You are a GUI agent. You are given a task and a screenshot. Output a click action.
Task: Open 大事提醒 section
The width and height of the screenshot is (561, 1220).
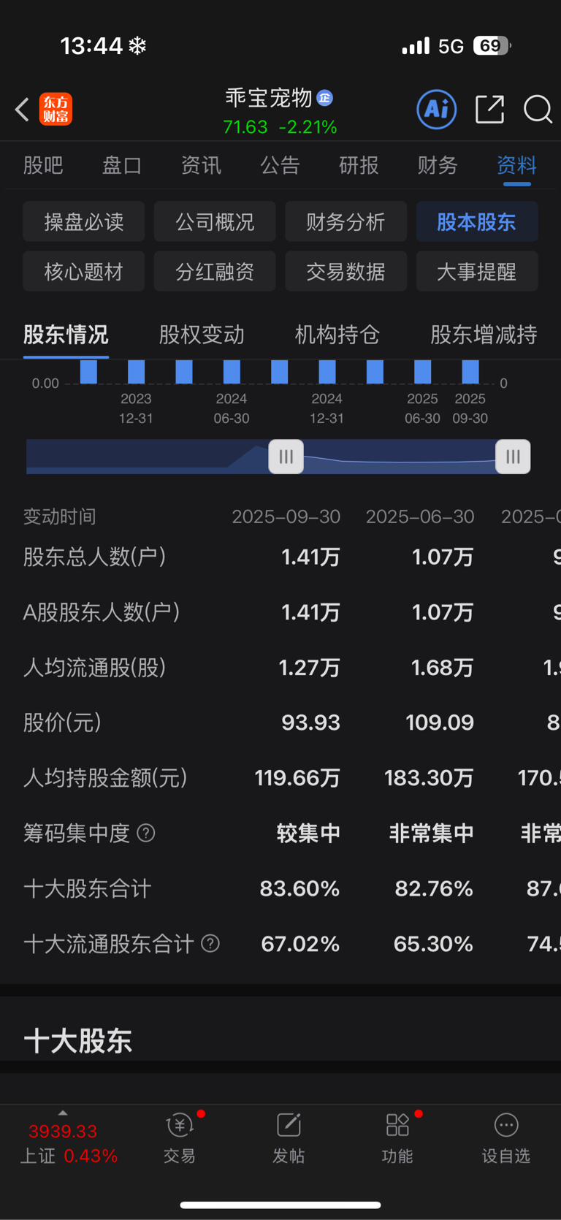pyautogui.click(x=477, y=271)
